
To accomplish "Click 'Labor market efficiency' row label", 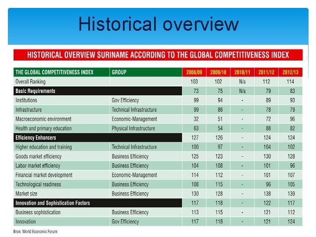I will 38,165.
